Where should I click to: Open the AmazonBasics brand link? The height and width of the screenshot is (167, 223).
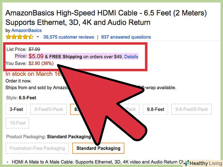[27, 30]
